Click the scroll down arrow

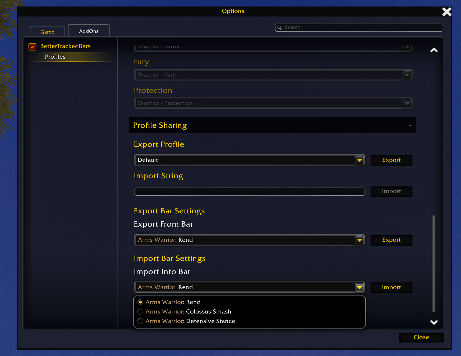[x=434, y=322]
